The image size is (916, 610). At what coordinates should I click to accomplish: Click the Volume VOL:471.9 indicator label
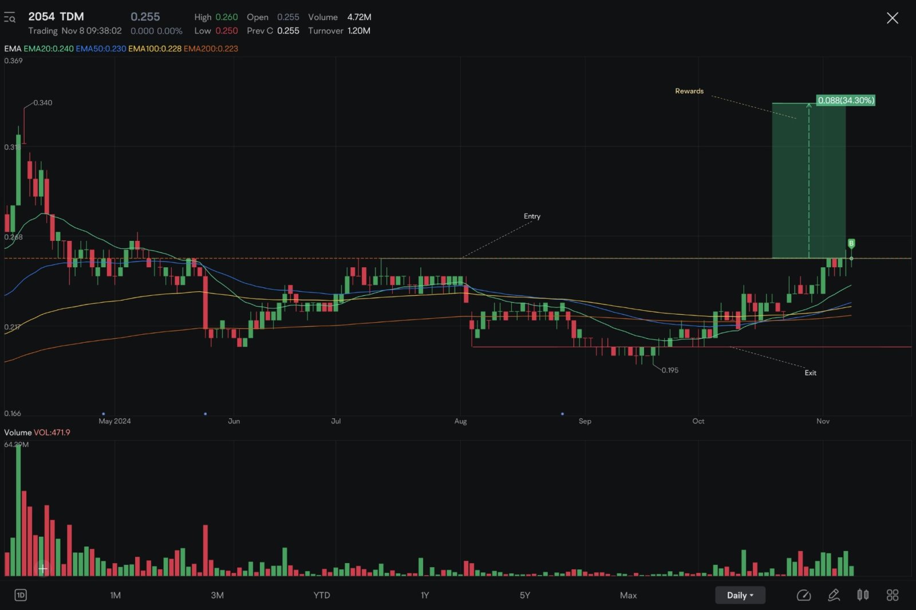point(37,433)
